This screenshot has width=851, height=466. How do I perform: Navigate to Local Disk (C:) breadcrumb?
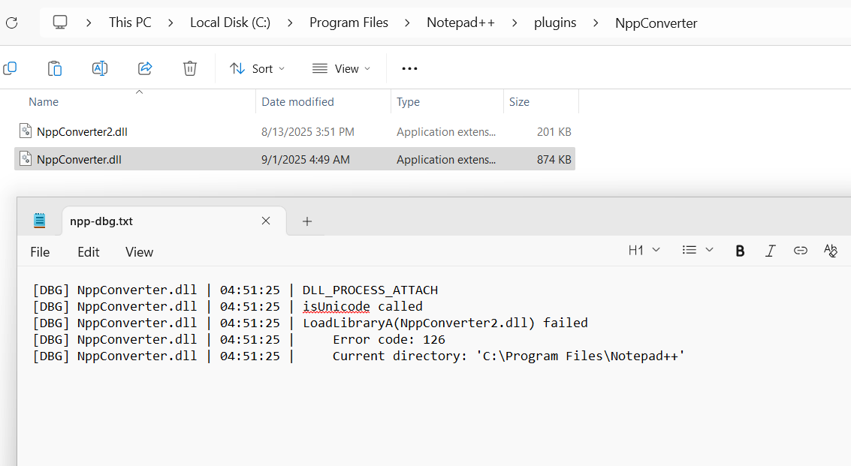[230, 23]
